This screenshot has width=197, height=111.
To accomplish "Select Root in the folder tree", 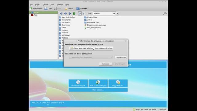I will tap(36, 15).
